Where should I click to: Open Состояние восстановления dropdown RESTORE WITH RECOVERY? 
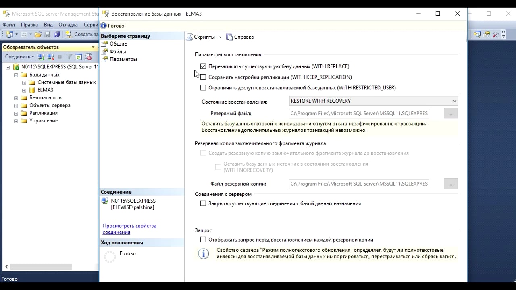click(x=374, y=101)
